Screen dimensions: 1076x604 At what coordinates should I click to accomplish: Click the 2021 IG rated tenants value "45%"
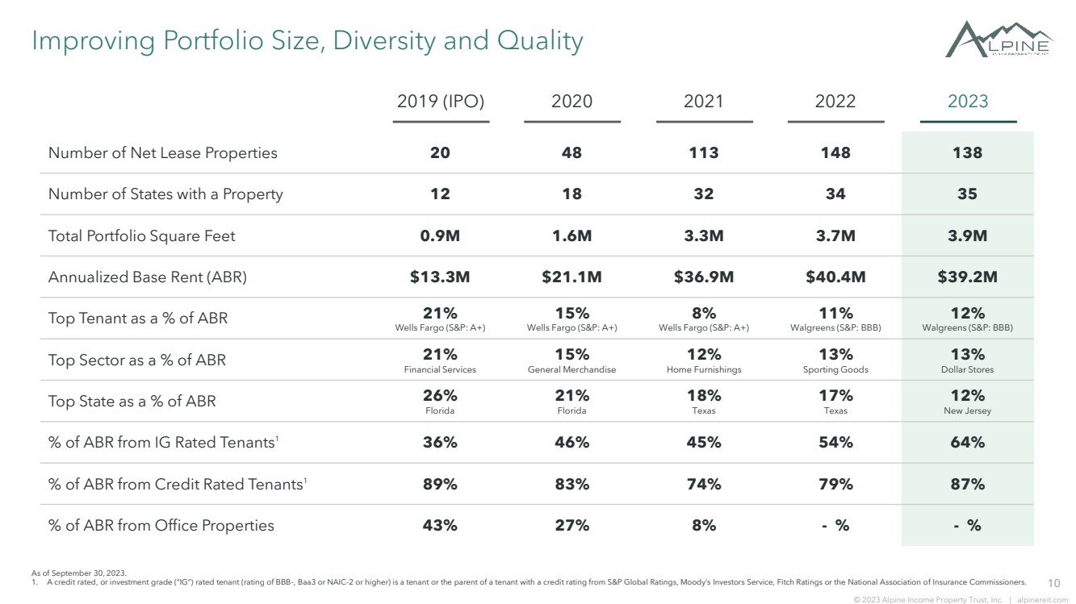click(x=704, y=442)
